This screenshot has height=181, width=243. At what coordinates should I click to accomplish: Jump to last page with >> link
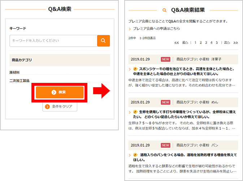(235, 42)
